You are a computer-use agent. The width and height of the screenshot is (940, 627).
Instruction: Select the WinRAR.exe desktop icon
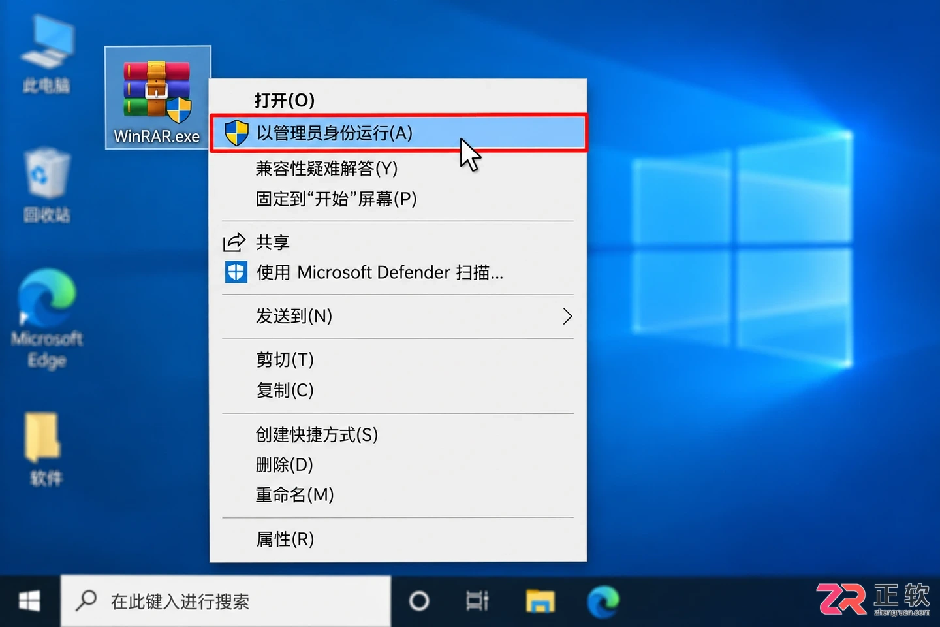(157, 98)
